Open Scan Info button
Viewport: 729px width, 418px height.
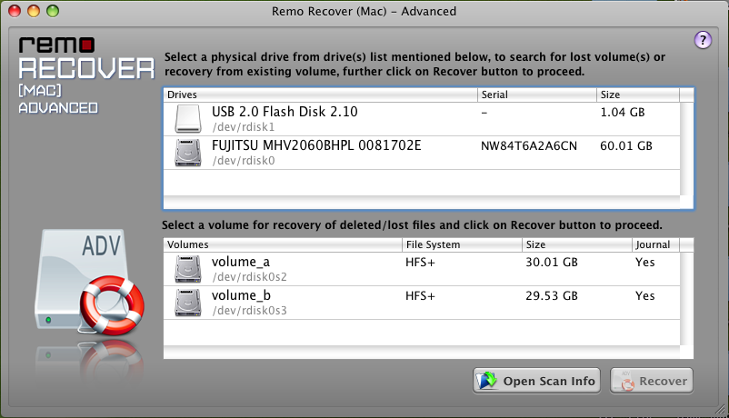(536, 381)
